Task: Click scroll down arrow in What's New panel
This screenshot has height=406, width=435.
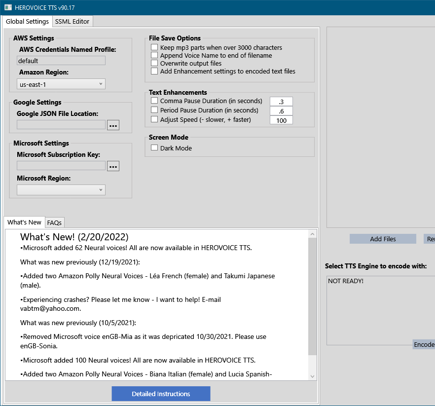Action: [312, 376]
